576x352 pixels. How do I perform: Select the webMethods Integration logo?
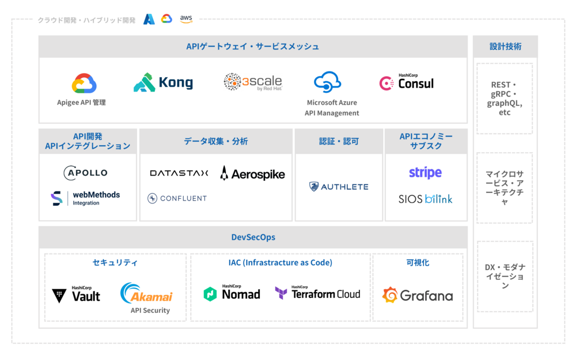pyautogui.click(x=85, y=198)
